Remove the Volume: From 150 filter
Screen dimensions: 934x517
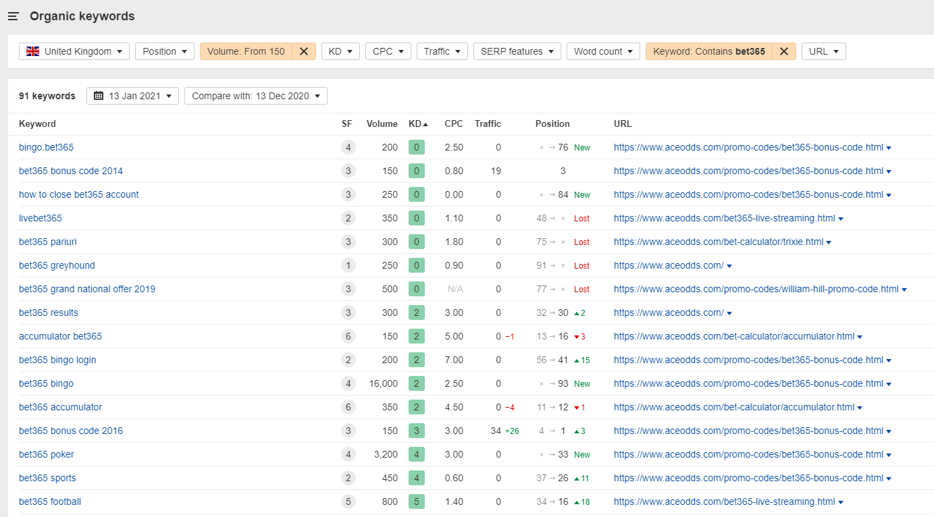coord(304,51)
